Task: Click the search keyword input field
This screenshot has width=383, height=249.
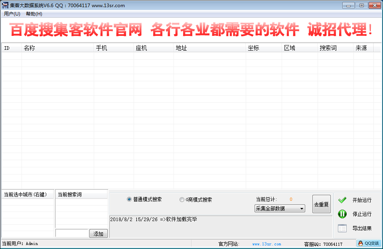Action: point(71,233)
